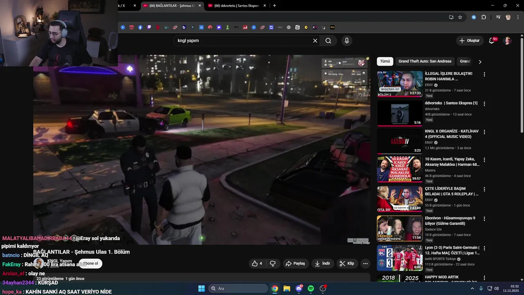Click the Oluştur create button

[470, 41]
